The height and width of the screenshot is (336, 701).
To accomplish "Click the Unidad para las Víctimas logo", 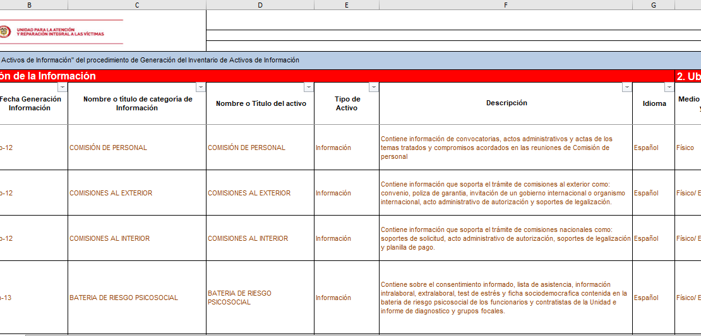I will coord(61,32).
